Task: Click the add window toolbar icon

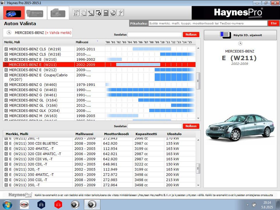Action: tap(98, 13)
